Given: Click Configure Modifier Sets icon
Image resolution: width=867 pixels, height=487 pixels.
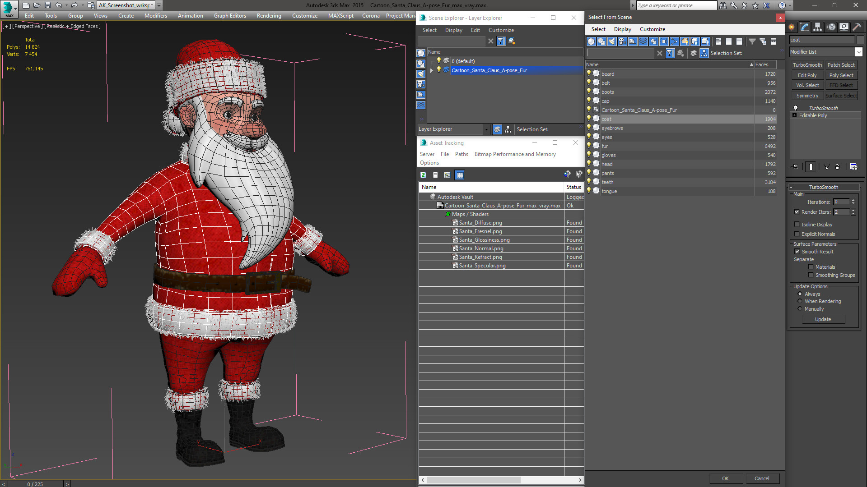Looking at the screenshot, I should (853, 167).
